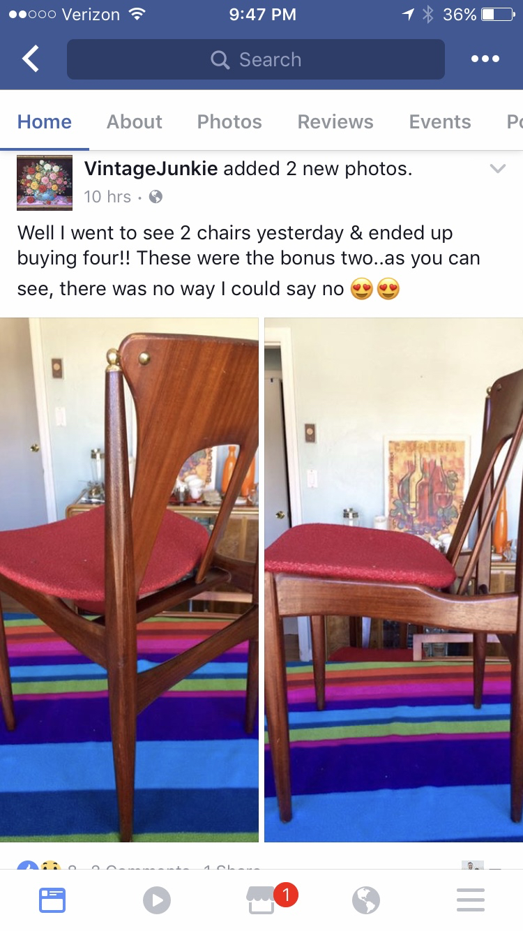Tap the search magnifier icon

tap(220, 60)
